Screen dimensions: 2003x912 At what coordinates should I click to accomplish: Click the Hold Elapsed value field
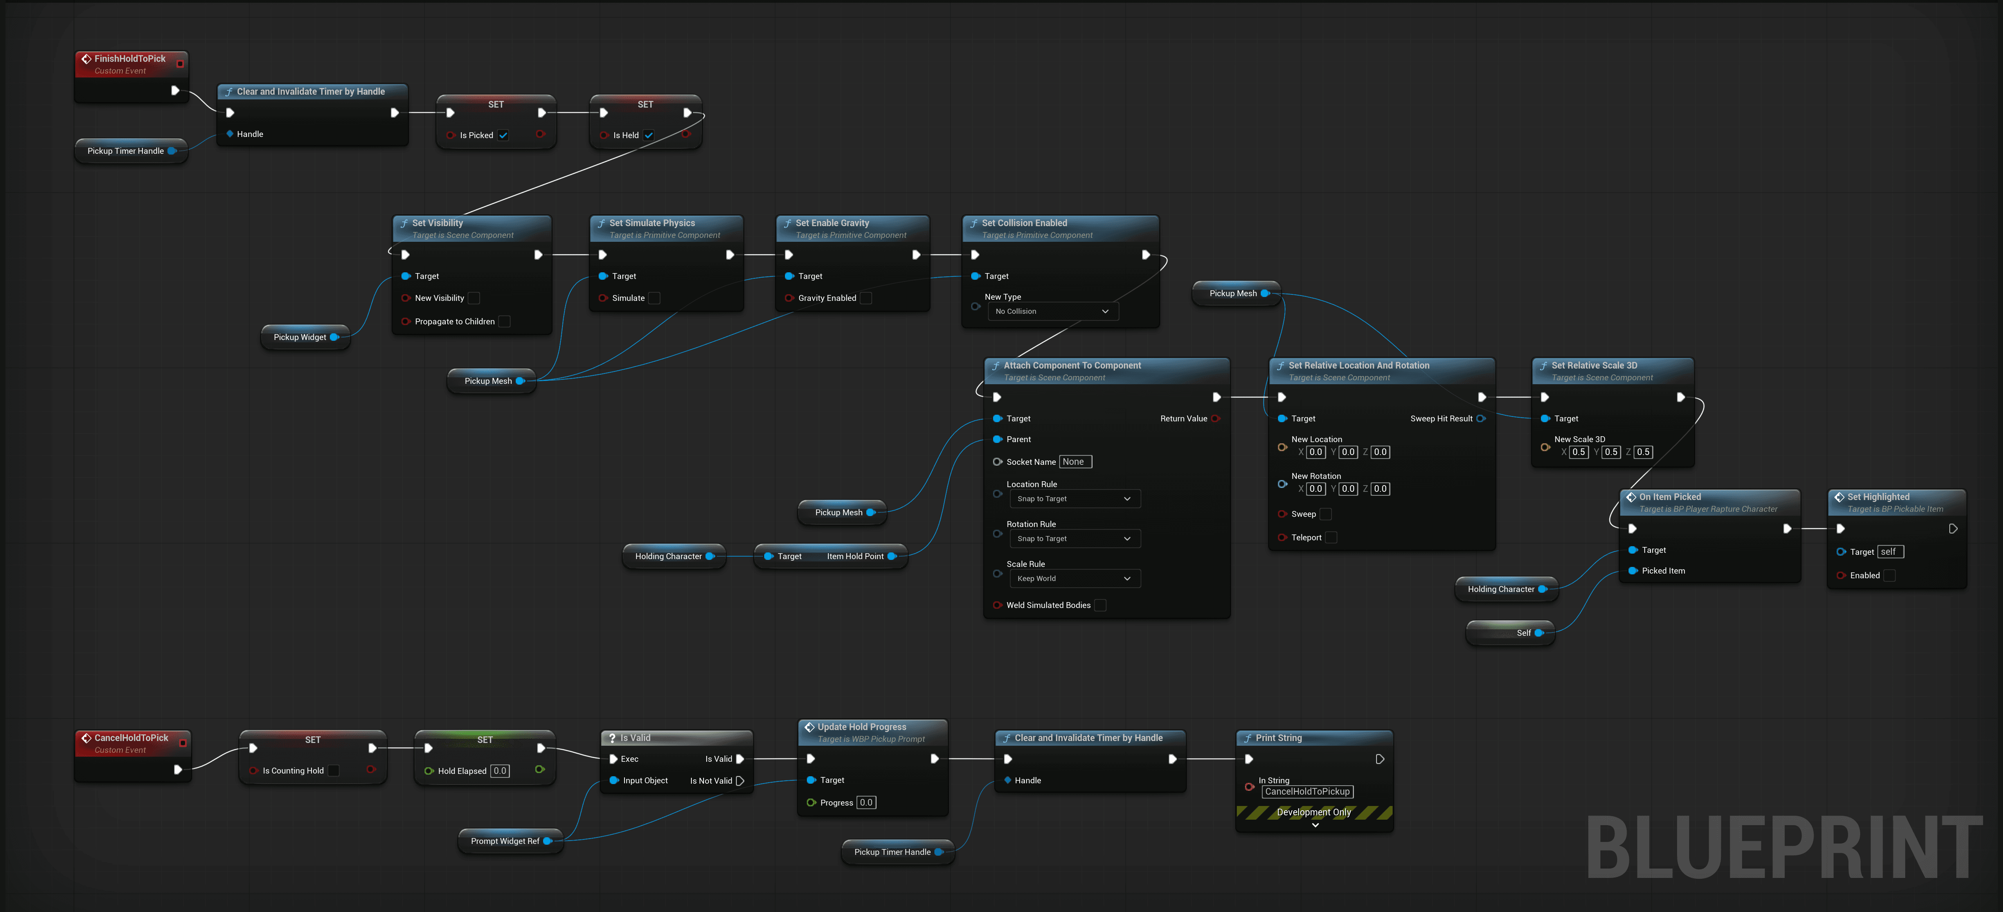(500, 771)
